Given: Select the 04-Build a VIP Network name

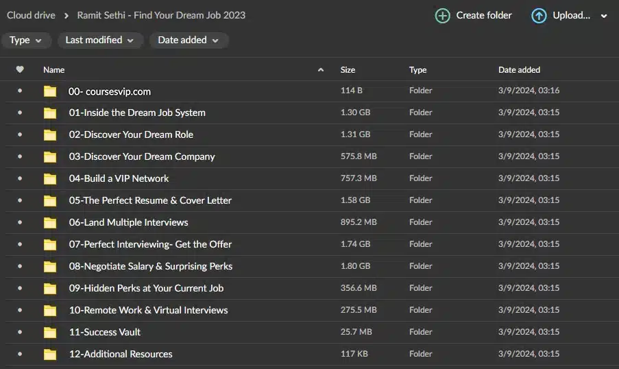Looking at the screenshot, I should 119,178.
